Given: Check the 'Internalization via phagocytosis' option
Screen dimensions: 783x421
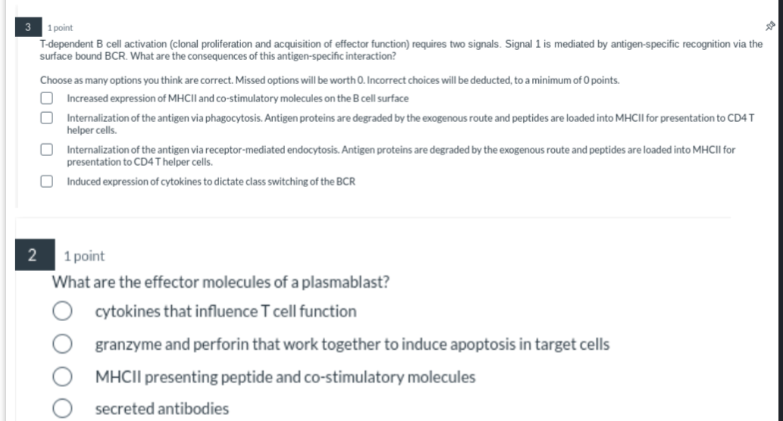Looking at the screenshot, I should [46, 117].
